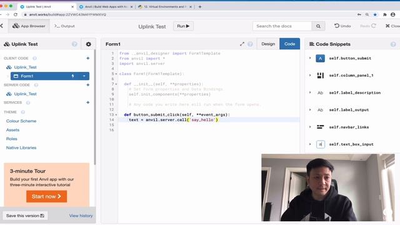Viewport: 400px width, 225px height.
Task: Open the Assets theme item
Action: point(12,130)
